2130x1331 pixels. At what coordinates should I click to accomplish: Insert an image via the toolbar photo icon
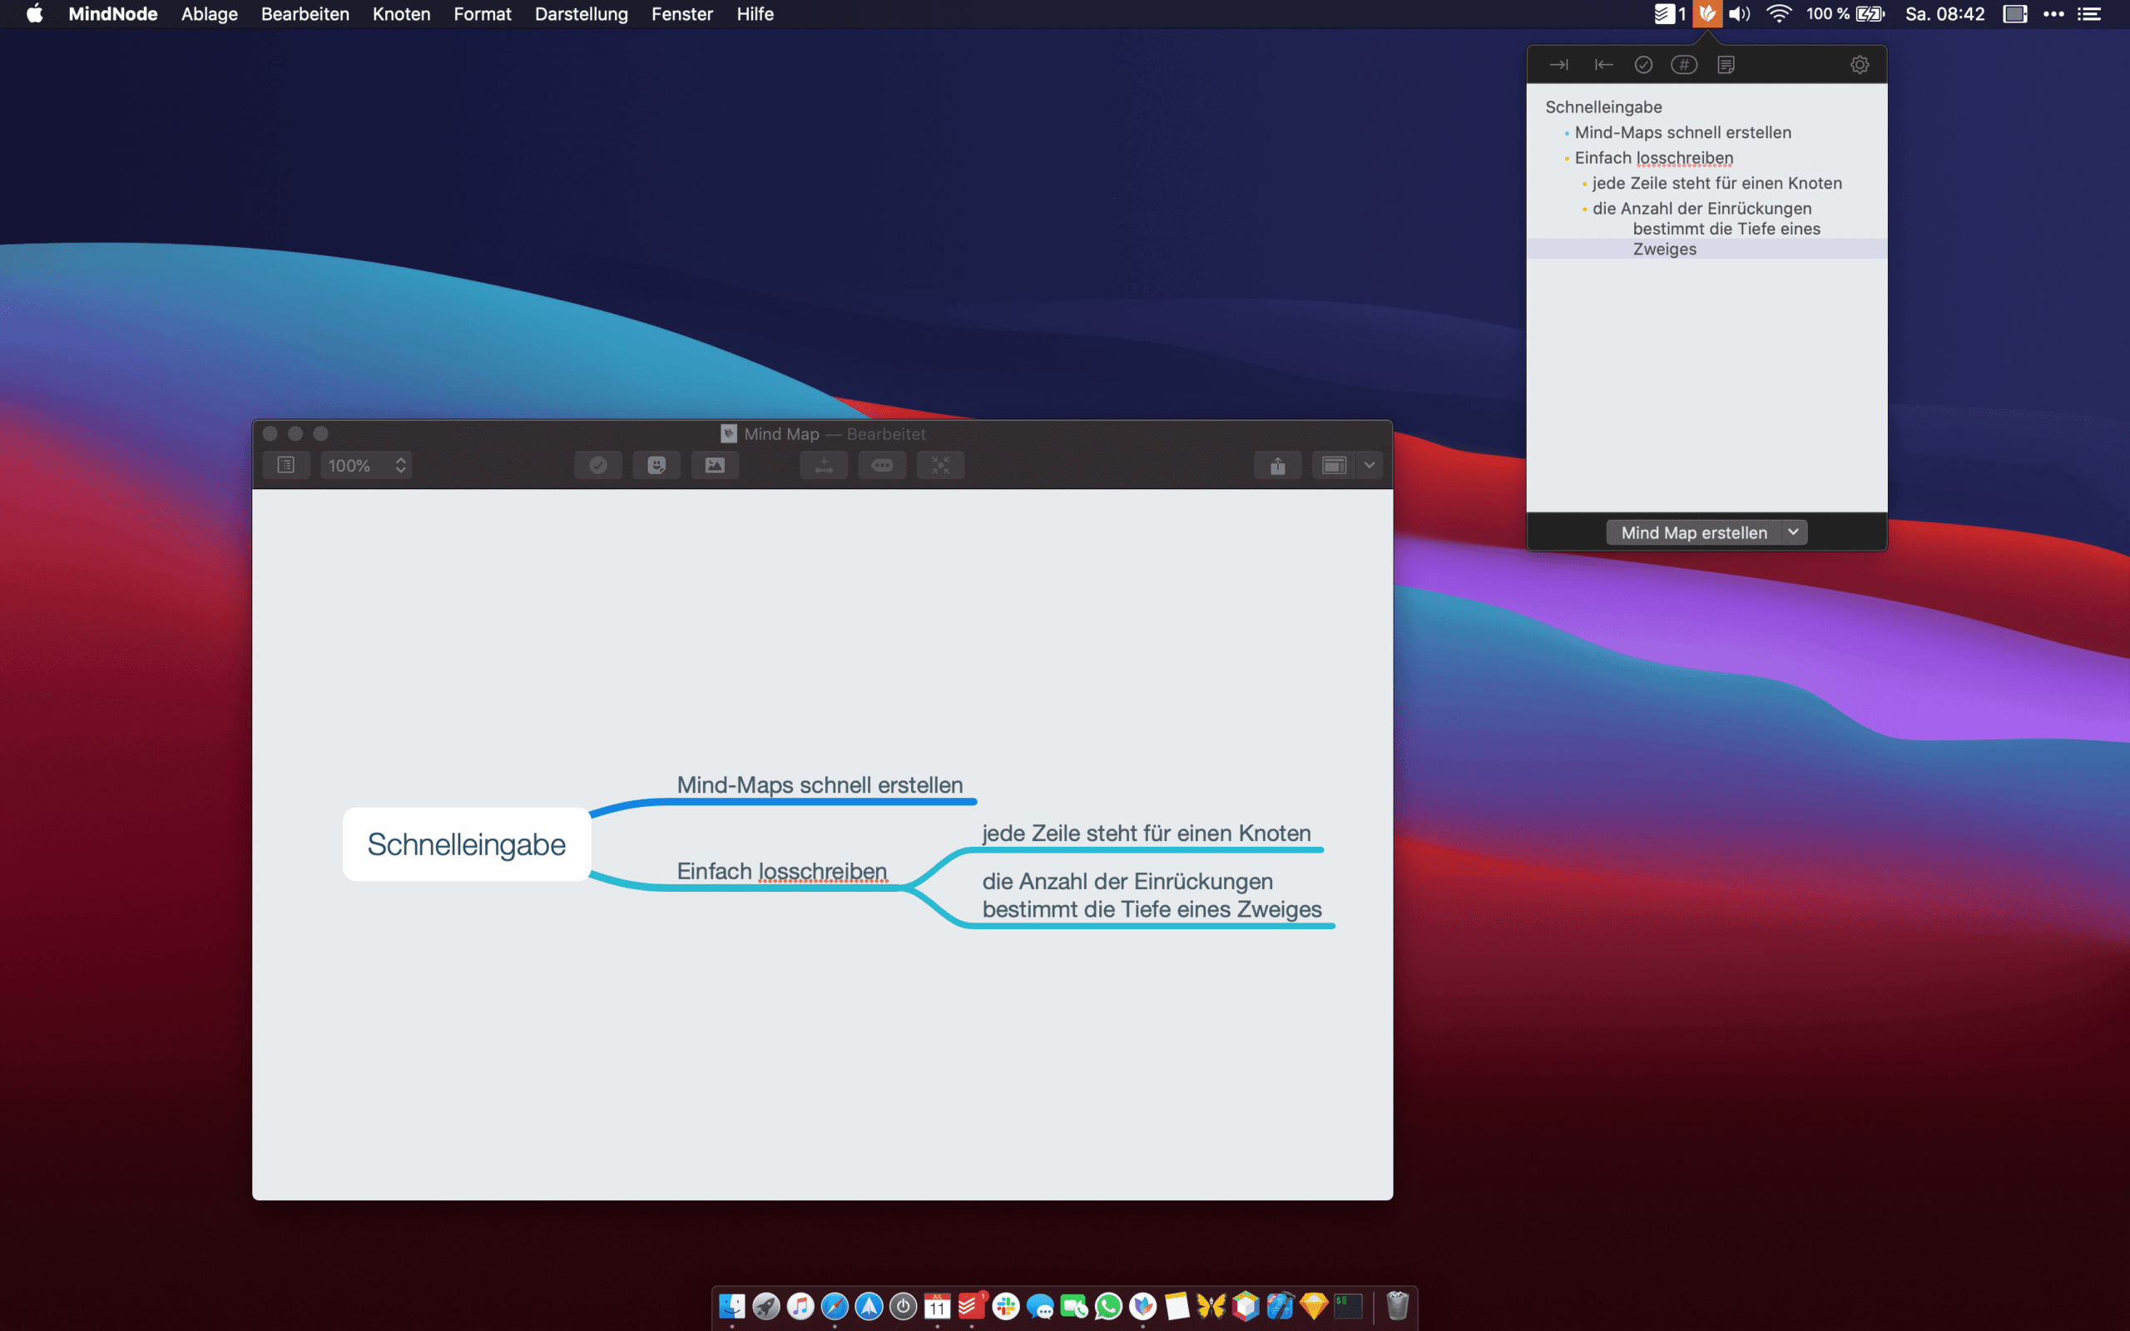tap(715, 465)
